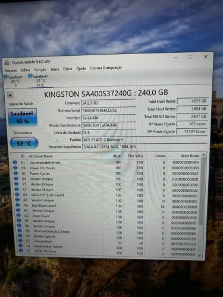The width and height of the screenshot is (223, 297).
Task: Click the Padrão field ACS-3
Action: click(145, 140)
